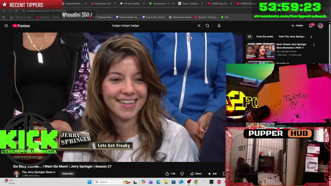Open Microsoft Store from the taskbar
This screenshot has width=331, height=186.
coord(174,182)
